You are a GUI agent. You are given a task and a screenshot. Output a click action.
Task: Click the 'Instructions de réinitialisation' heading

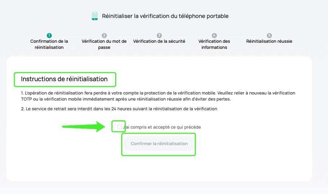[64, 79]
